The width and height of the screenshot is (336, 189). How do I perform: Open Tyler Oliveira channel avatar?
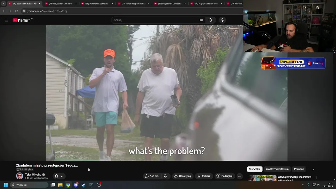[19, 176]
